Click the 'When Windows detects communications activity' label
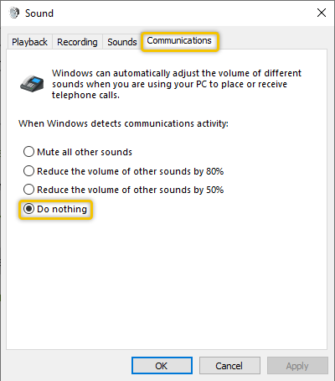This screenshot has width=335, height=381. coord(123,123)
